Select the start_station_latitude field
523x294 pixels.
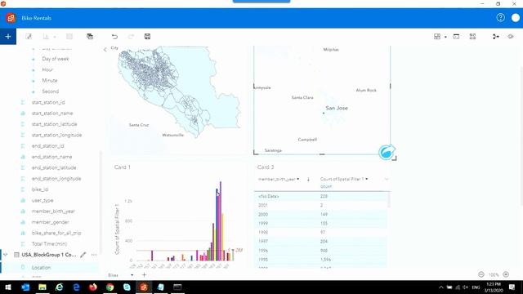pyautogui.click(x=55, y=124)
